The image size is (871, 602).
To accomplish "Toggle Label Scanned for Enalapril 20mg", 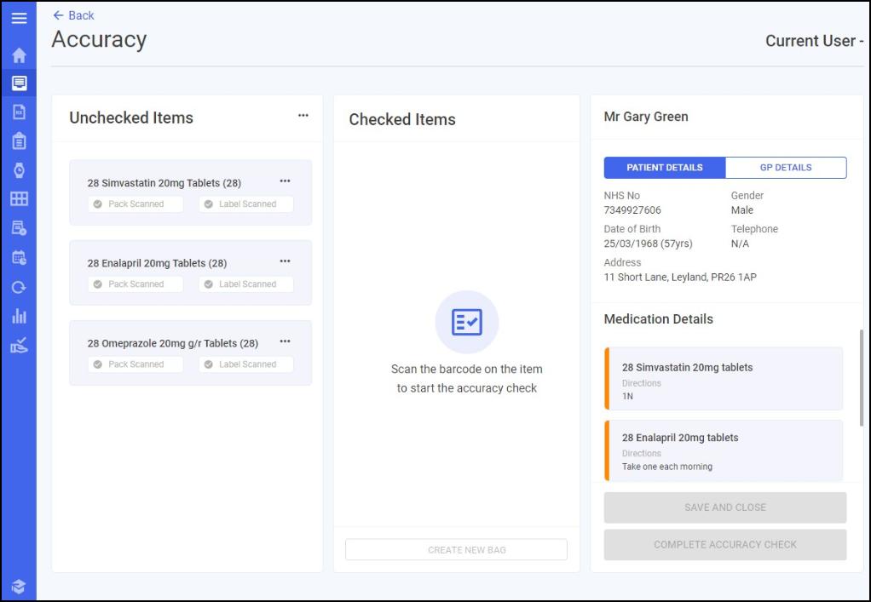I will pos(246,284).
